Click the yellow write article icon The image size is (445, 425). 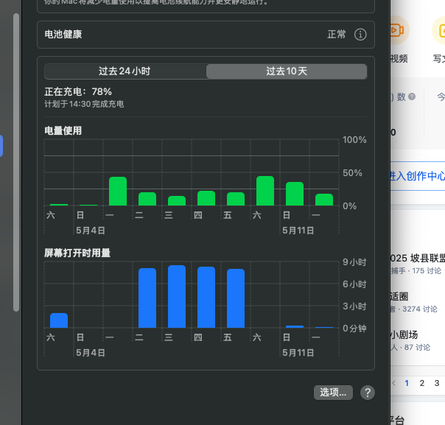coord(439,30)
